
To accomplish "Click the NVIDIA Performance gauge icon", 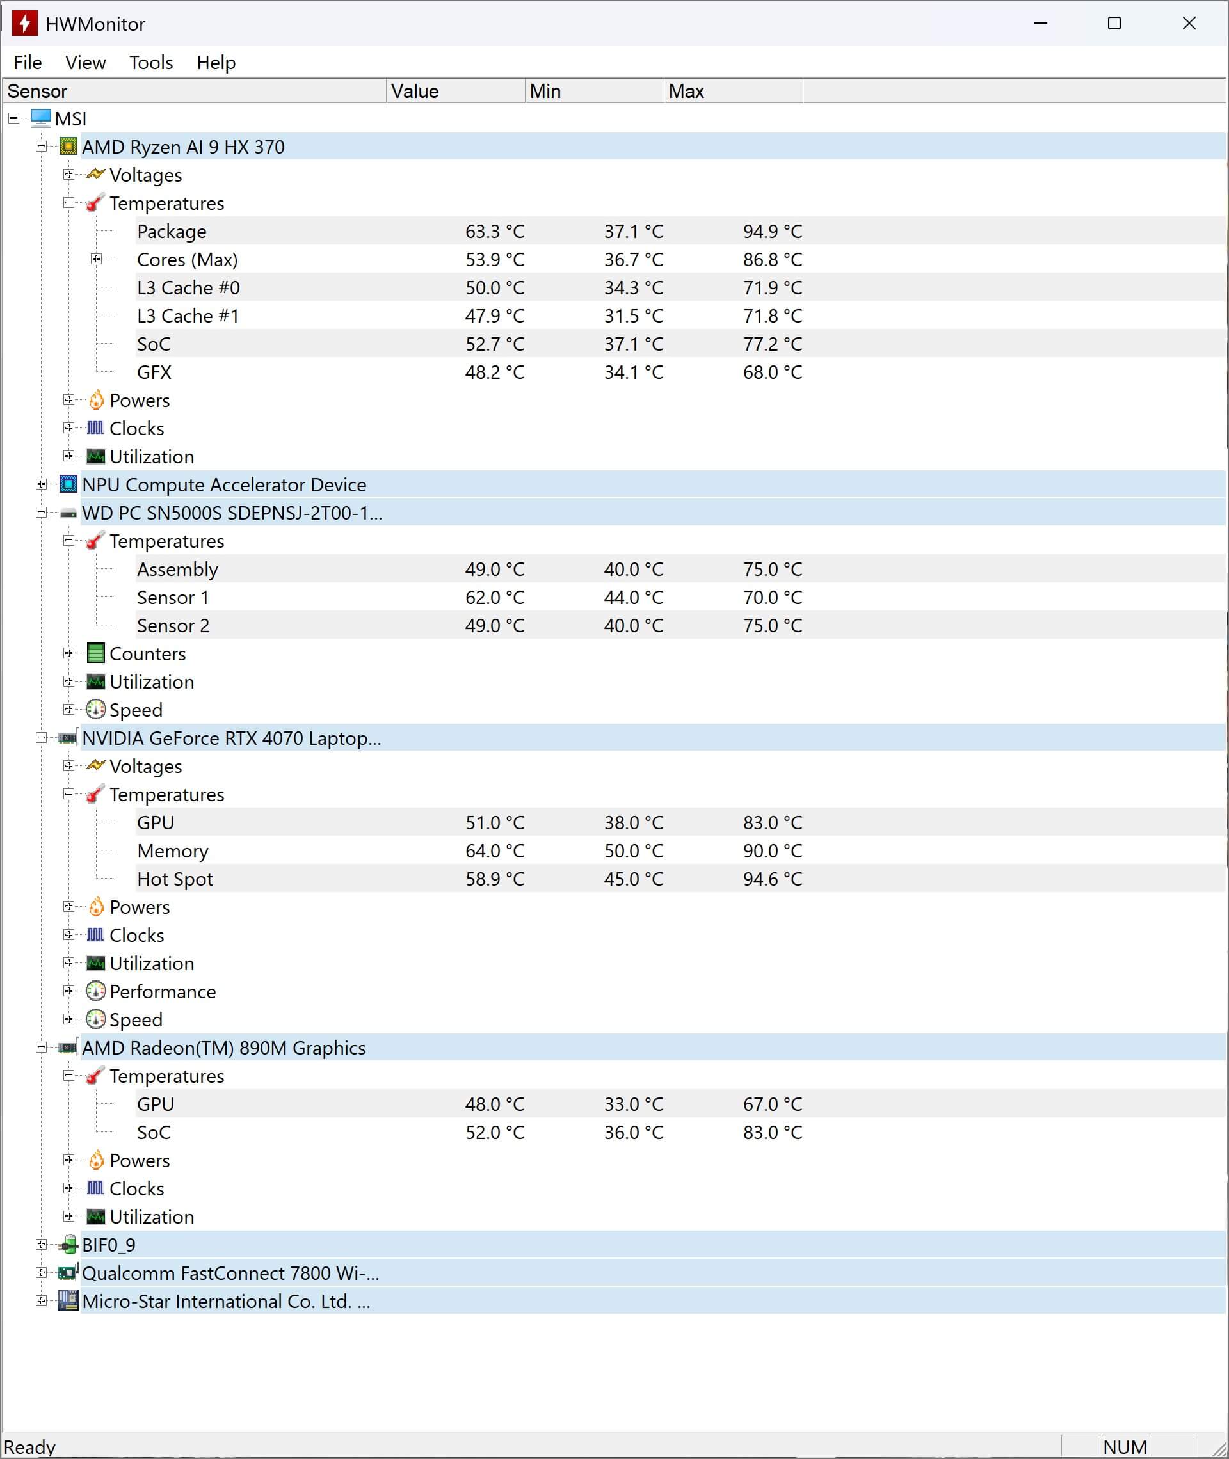I will (95, 991).
